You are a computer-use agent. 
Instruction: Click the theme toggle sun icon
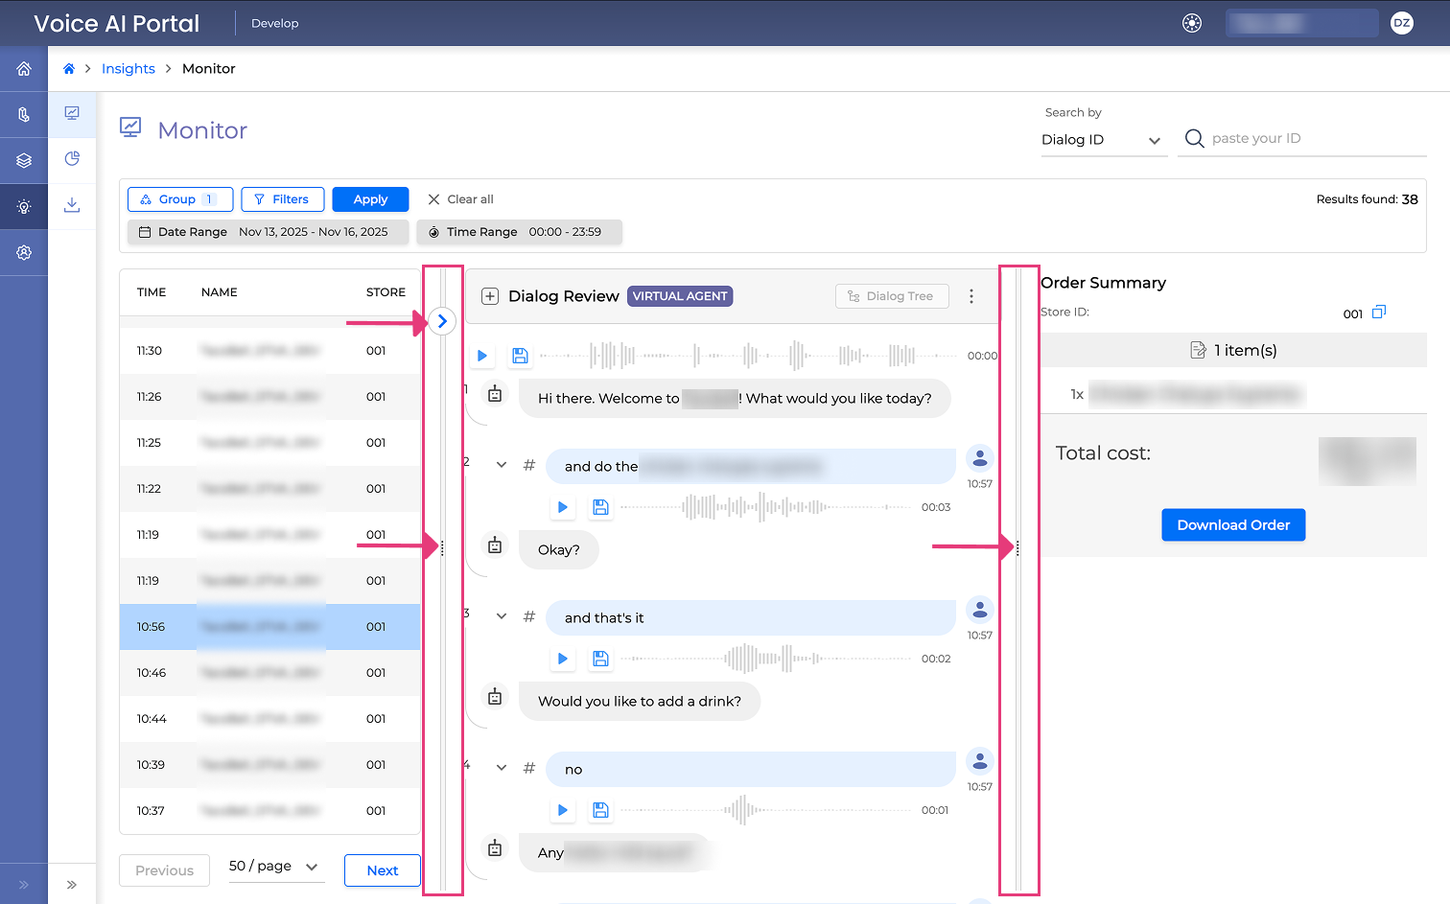pyautogui.click(x=1192, y=23)
